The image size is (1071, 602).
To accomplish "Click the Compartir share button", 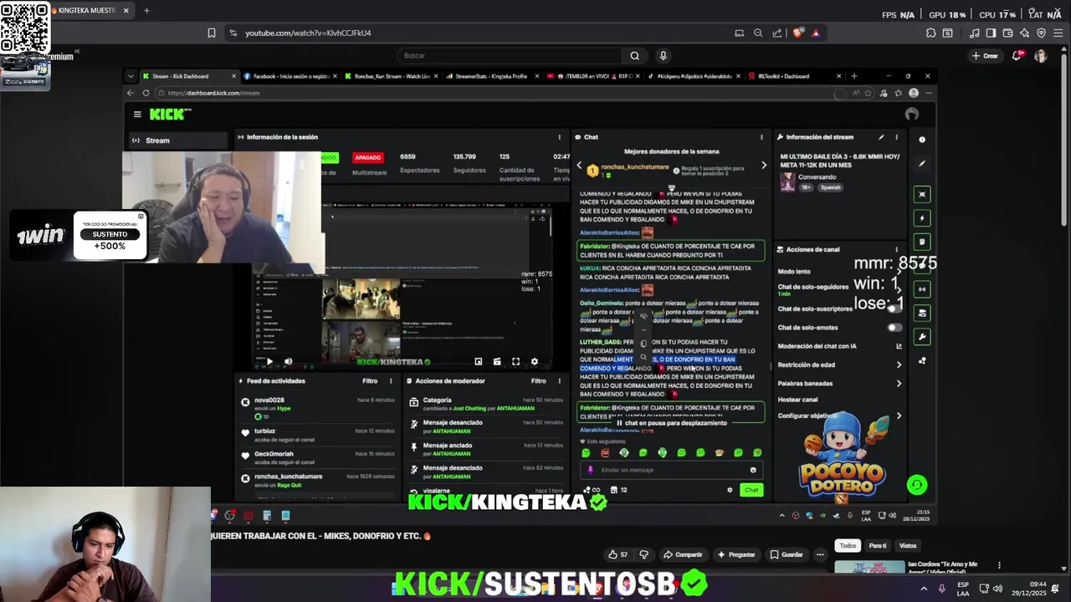I will pos(683,554).
